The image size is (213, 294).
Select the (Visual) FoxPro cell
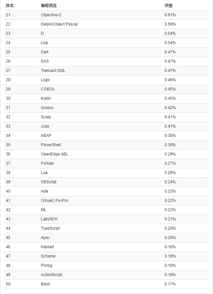click(x=55, y=201)
